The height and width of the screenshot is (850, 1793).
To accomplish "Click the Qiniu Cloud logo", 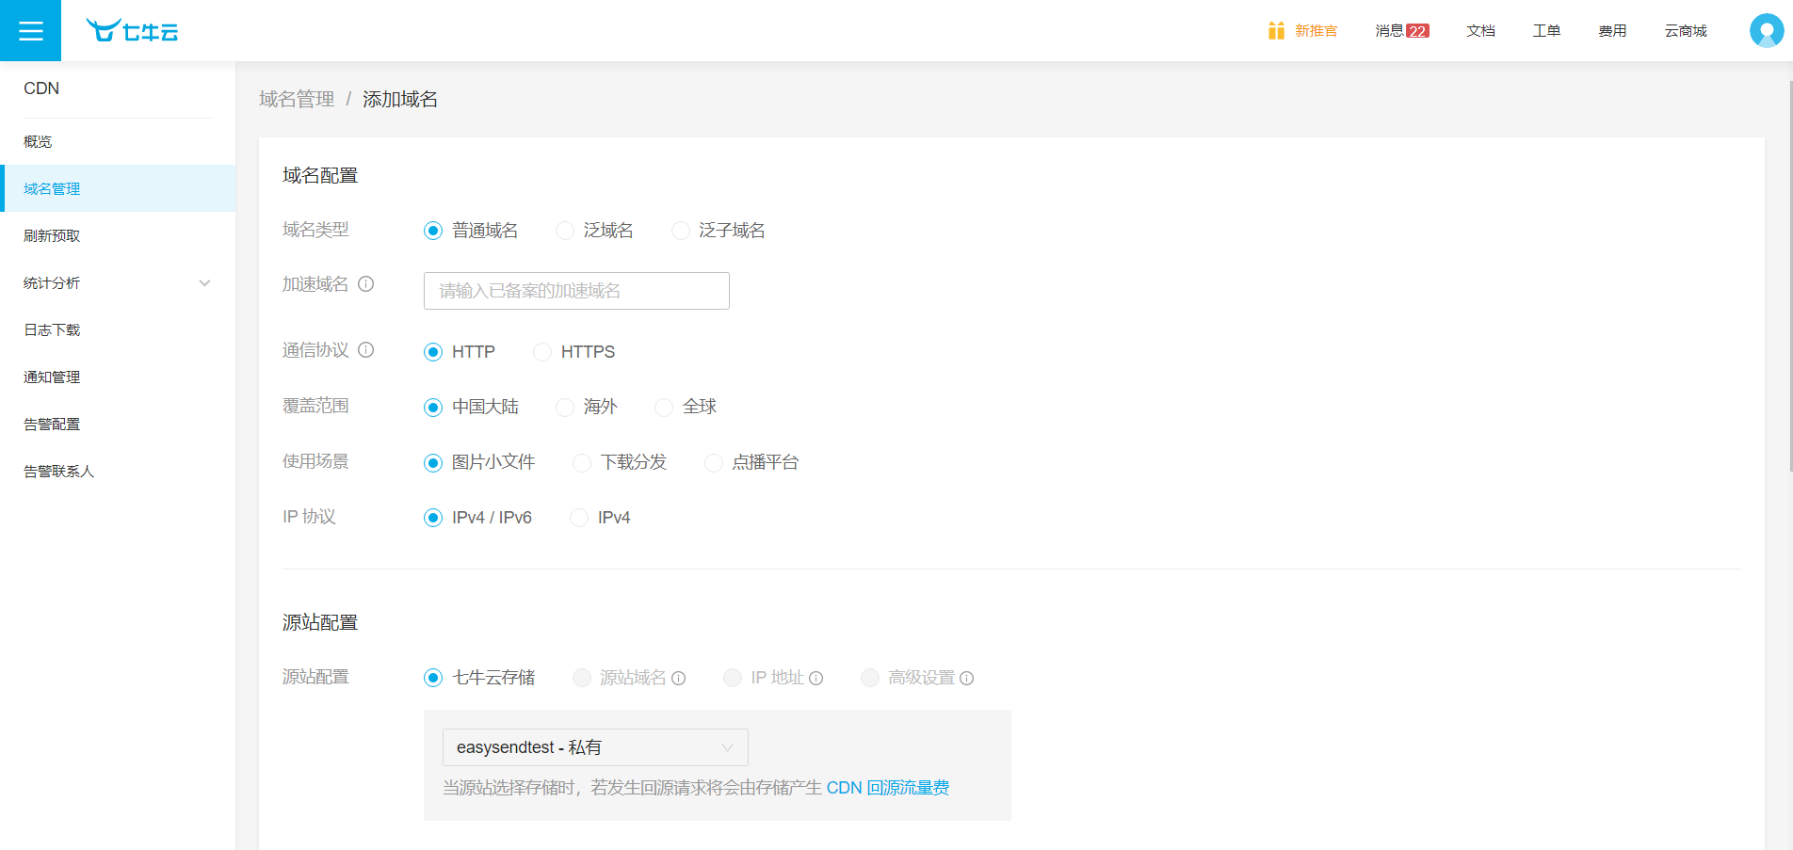I will click(132, 31).
